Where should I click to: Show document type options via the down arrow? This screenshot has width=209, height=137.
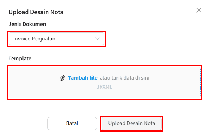coord(98,39)
